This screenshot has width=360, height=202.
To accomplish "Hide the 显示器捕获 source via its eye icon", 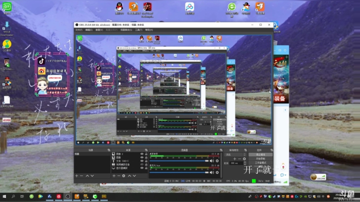I will tap(142, 168).
